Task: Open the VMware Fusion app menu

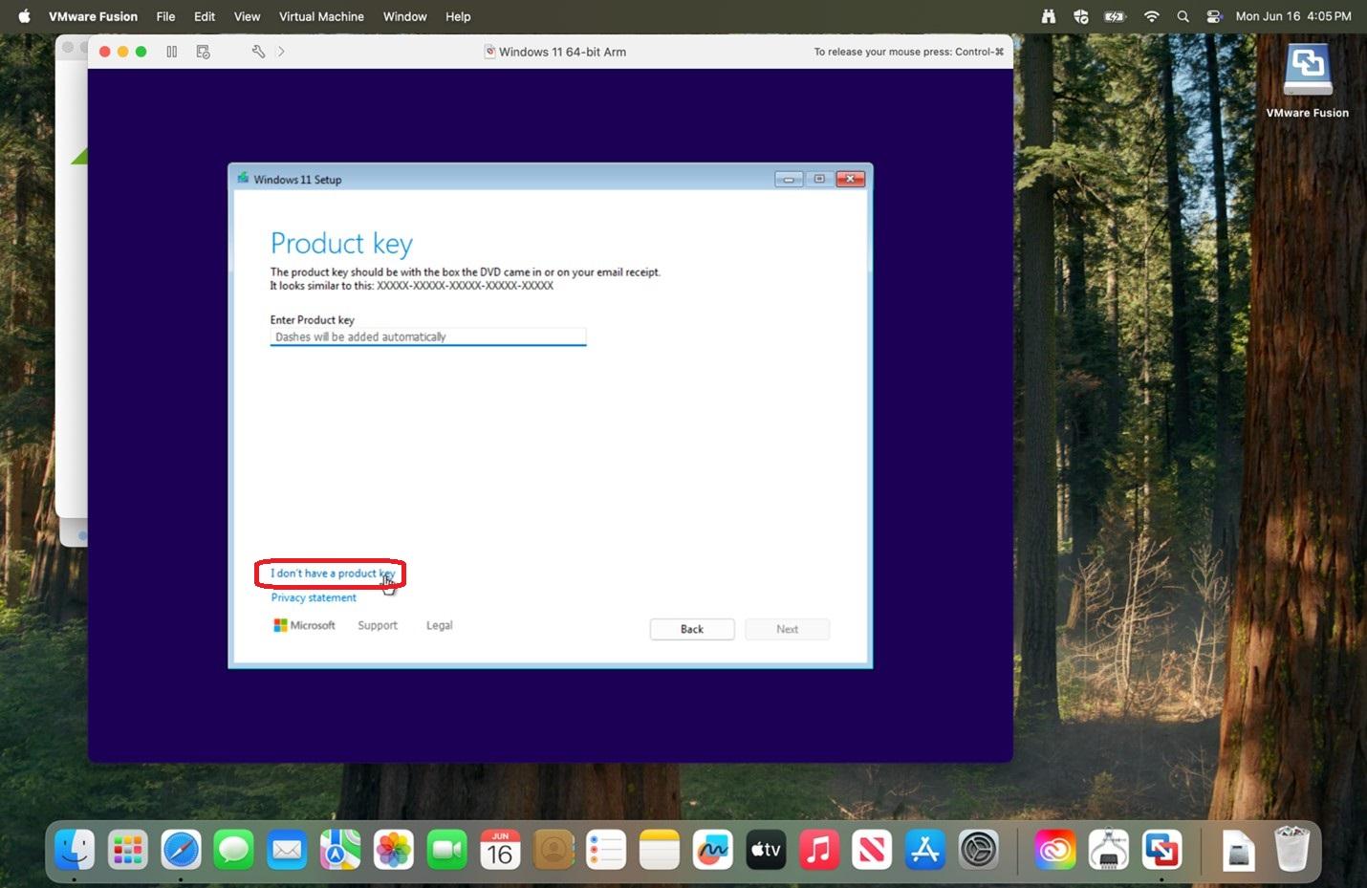Action: click(x=93, y=16)
